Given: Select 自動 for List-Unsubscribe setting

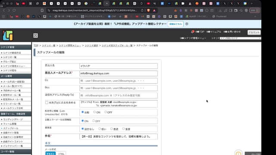Looking at the screenshot, I should tap(82, 112).
